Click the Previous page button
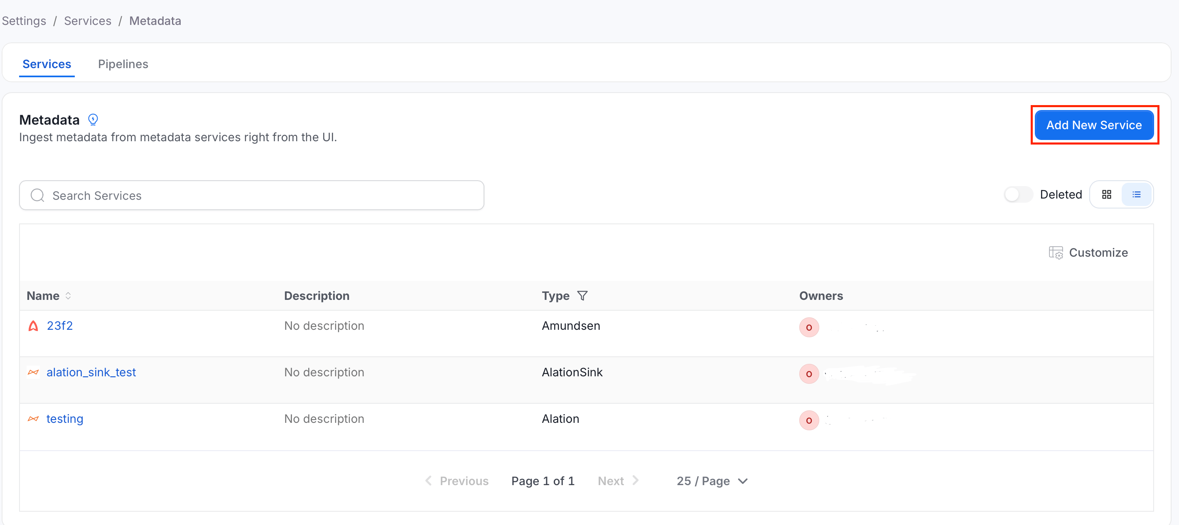This screenshot has width=1179, height=525. pos(457,481)
